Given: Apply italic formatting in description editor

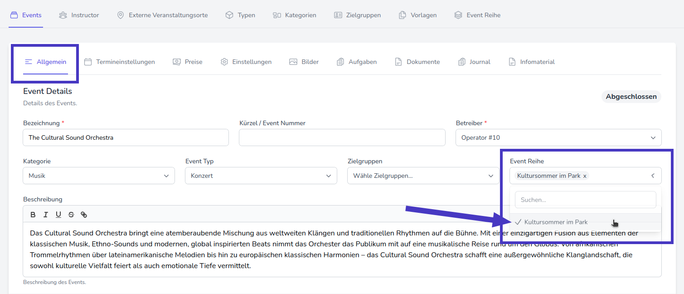Looking at the screenshot, I should pos(46,215).
